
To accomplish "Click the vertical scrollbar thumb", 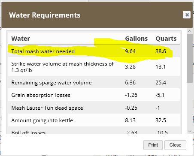I will [190, 58].
